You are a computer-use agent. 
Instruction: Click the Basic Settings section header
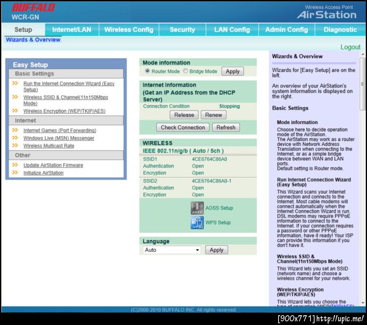66,74
